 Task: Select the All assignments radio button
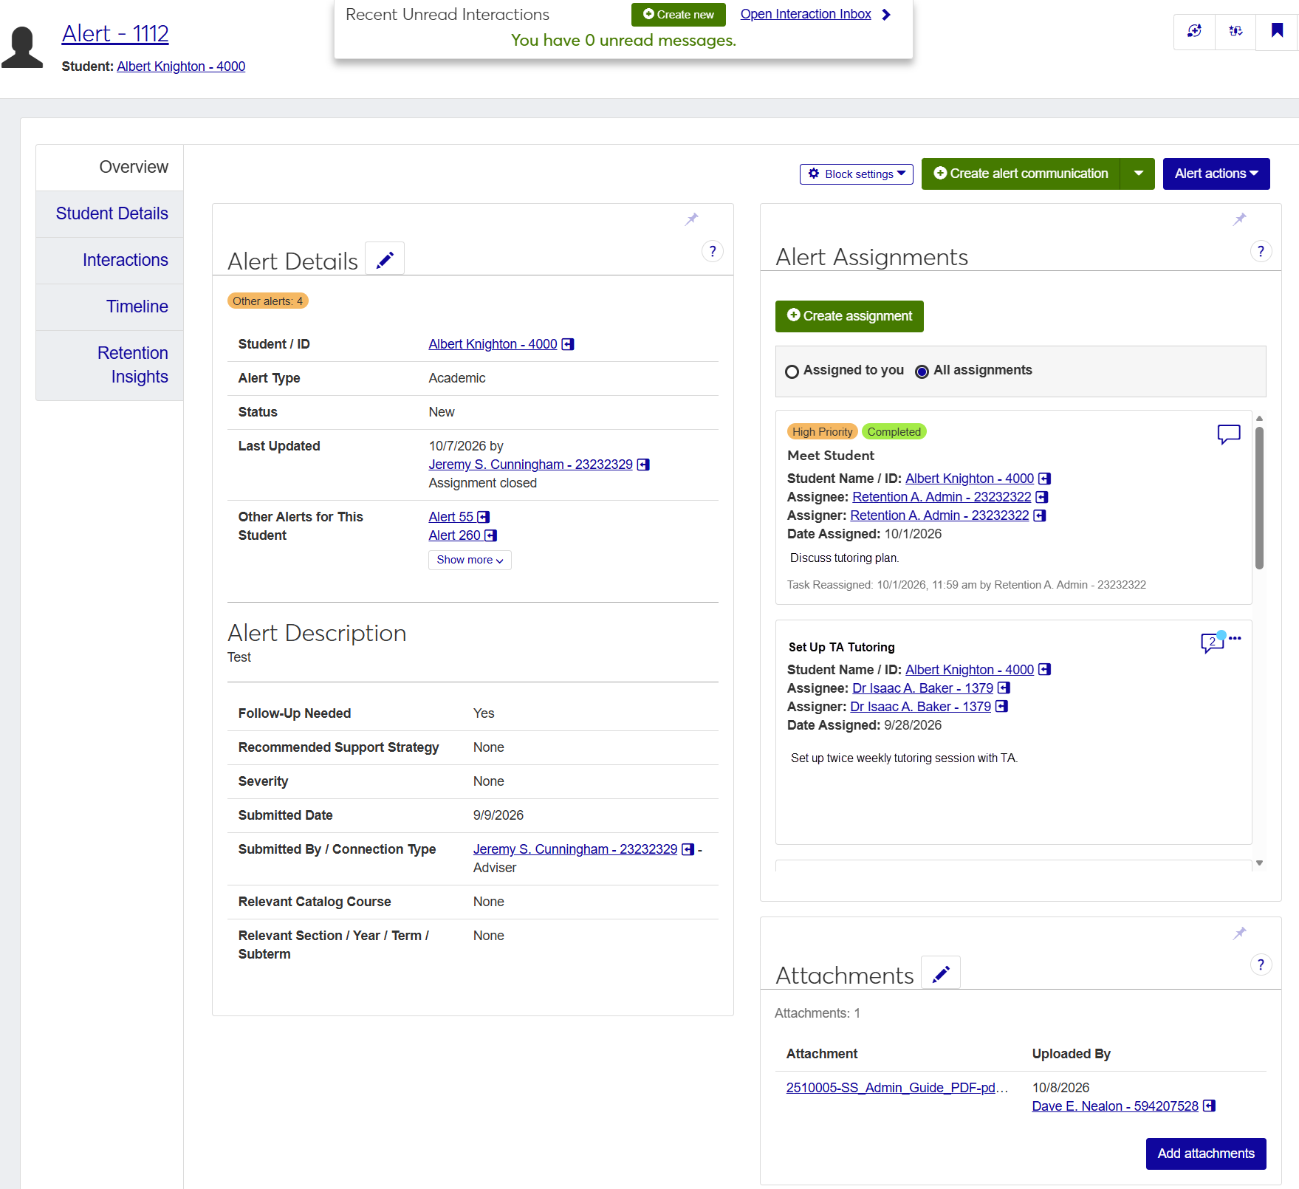(x=922, y=371)
